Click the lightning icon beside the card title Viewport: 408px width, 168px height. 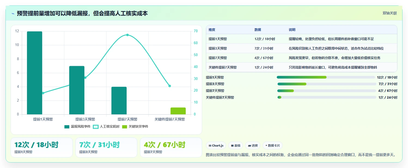click(13, 14)
